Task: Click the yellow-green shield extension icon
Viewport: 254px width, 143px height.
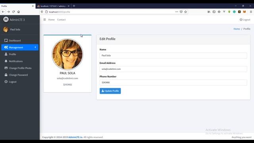Action: click(229, 12)
